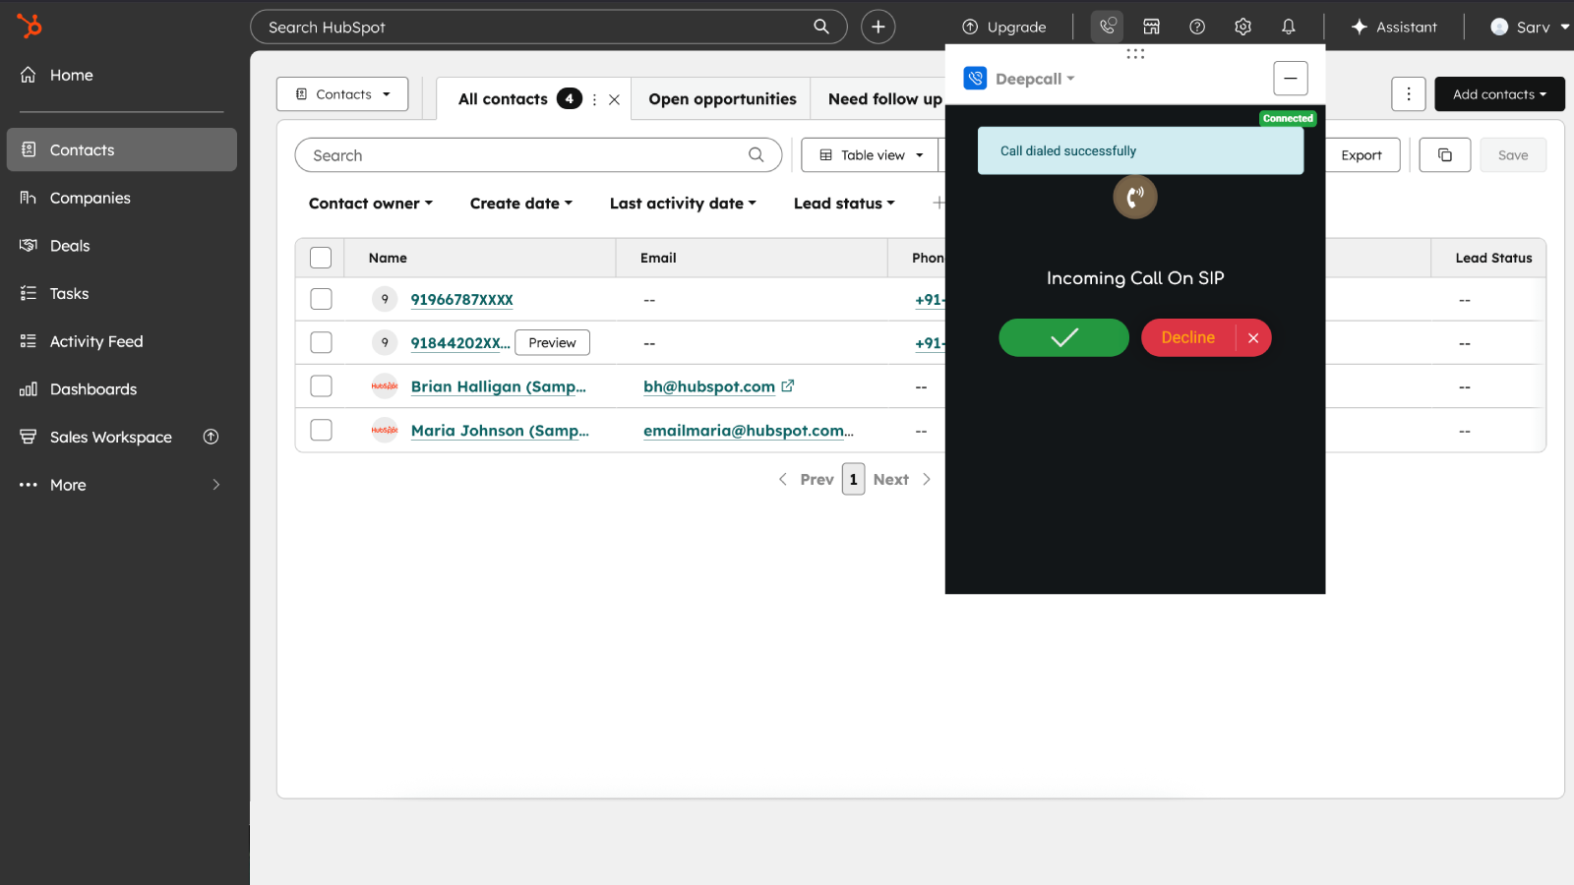Screen dimensions: 1574x885
Task: Open the Contact owner filter
Action: 370,204
